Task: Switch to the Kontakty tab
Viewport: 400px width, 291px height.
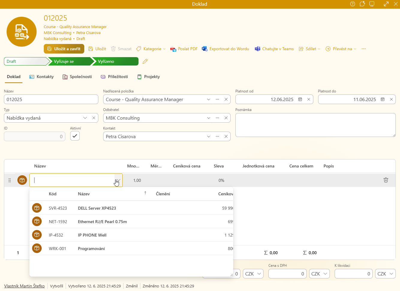Action: [41, 77]
